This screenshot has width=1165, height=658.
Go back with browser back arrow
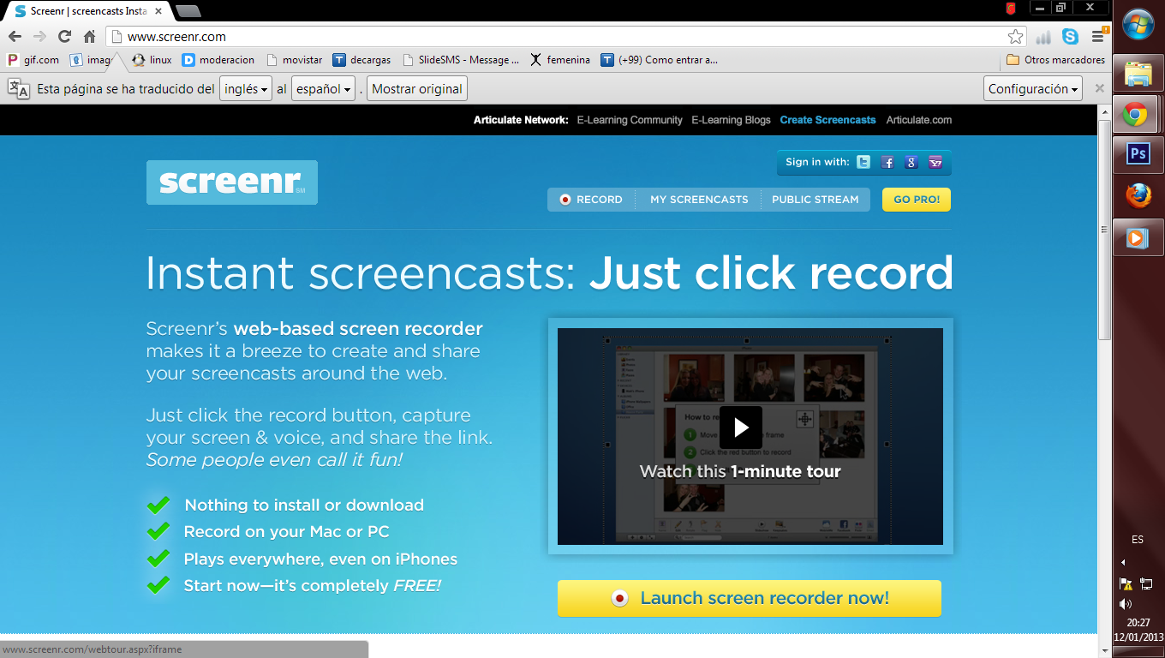coord(15,37)
